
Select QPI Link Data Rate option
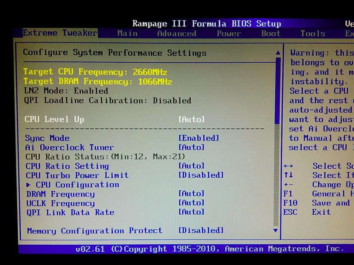pos(191,212)
